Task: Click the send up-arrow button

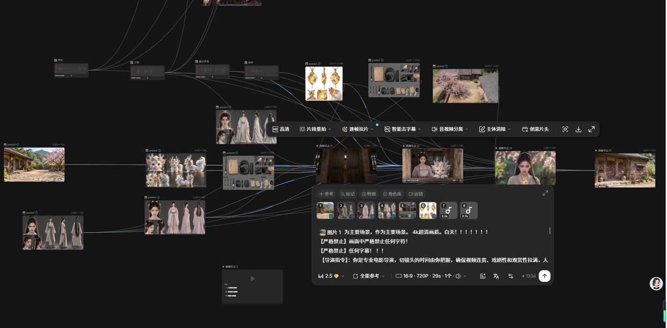Action: click(x=544, y=276)
